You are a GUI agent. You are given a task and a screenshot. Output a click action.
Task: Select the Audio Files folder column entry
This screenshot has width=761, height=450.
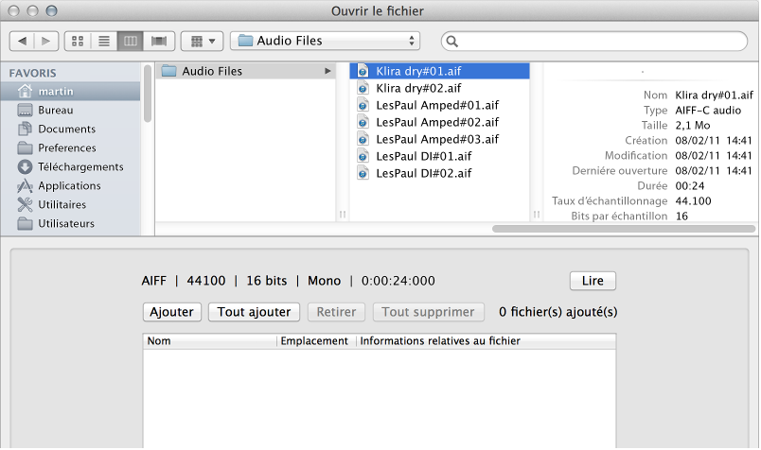(x=245, y=71)
